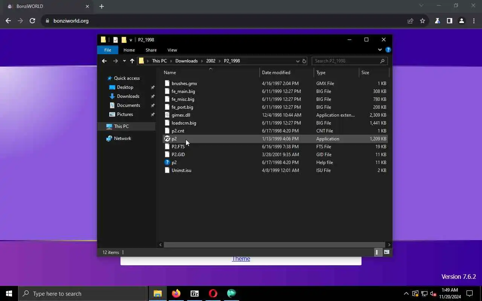Toggle the Chrome side panel button
The width and height of the screenshot is (482, 301).
pyautogui.click(x=449, y=21)
